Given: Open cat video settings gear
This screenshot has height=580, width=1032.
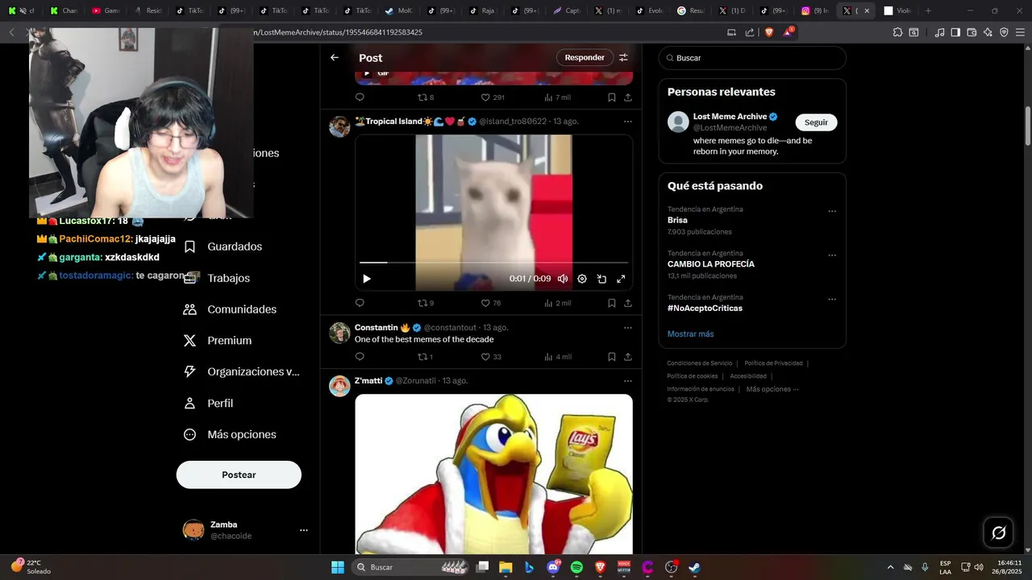Looking at the screenshot, I should 582,279.
